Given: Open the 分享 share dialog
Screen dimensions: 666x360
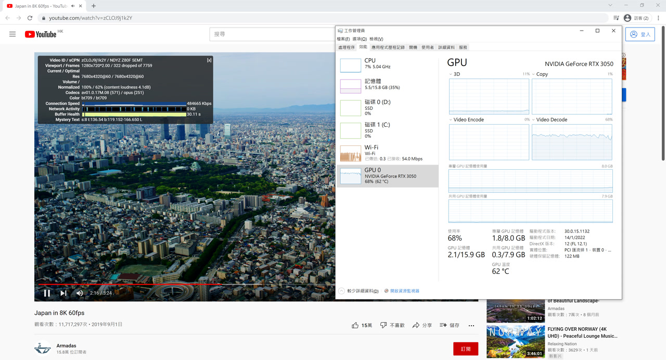Looking at the screenshot, I should click(422, 325).
